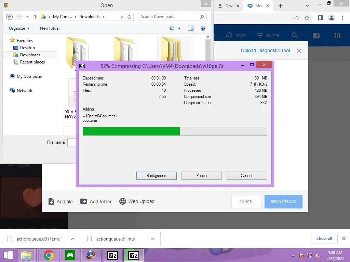Open help icon in Open dialog
The image size is (350, 262).
point(203,28)
